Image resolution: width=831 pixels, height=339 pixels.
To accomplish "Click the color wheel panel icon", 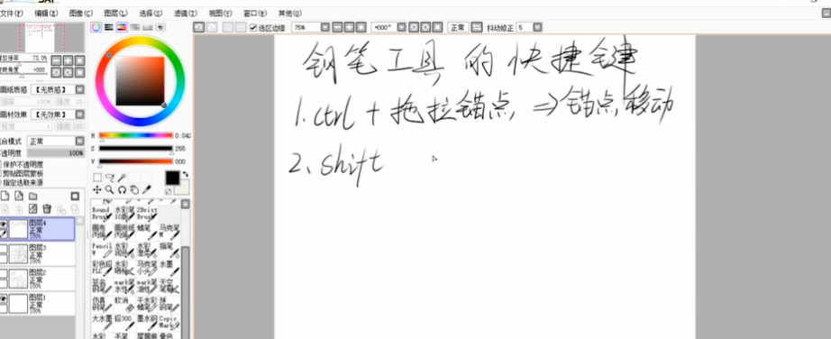I will click(96, 28).
